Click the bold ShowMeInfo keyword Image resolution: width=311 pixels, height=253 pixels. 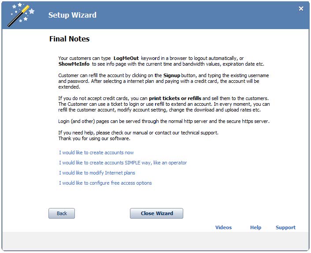click(74, 64)
